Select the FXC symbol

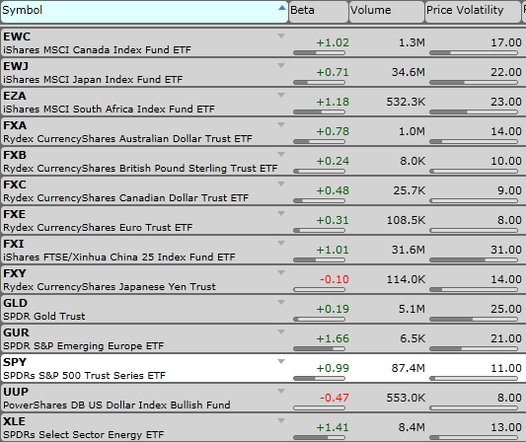tap(15, 184)
